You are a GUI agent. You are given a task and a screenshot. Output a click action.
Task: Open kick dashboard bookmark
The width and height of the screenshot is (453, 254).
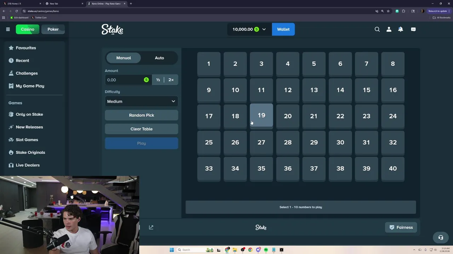pos(19,18)
